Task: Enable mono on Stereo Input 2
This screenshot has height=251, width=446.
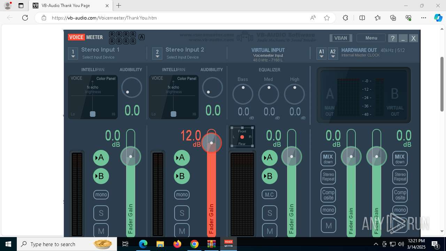Action: pos(182,195)
